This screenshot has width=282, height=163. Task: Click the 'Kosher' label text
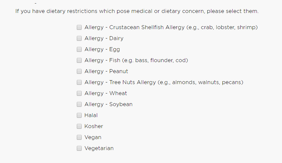pyautogui.click(x=94, y=126)
